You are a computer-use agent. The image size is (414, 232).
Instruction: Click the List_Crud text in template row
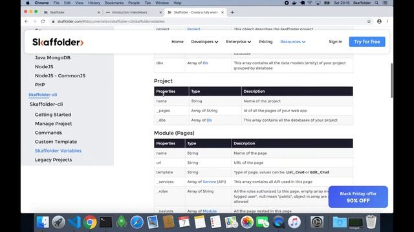(295, 172)
